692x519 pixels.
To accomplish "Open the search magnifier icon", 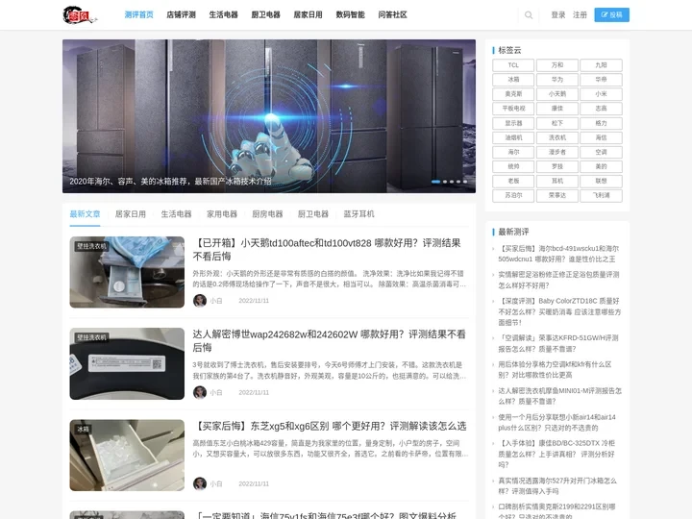I will point(529,15).
